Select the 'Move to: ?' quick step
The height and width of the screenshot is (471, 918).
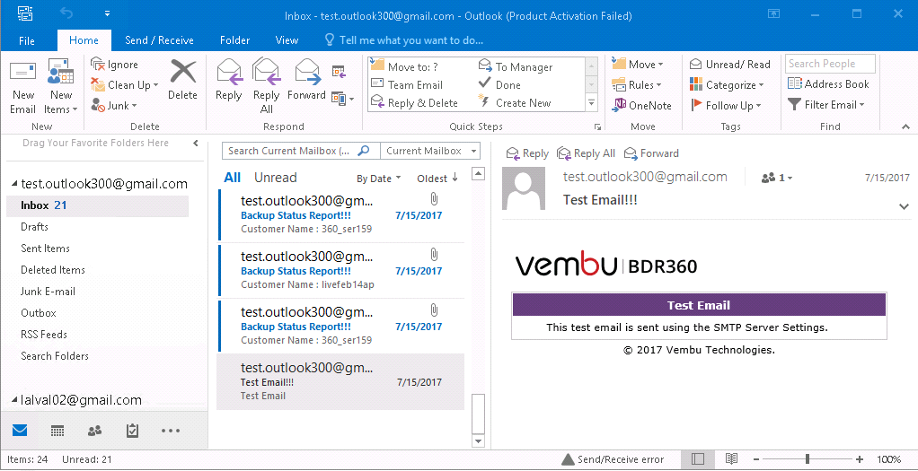404,66
